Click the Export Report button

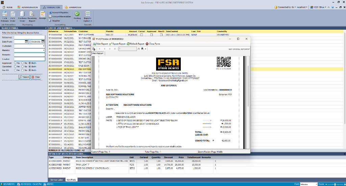pyautogui.click(x=117, y=44)
